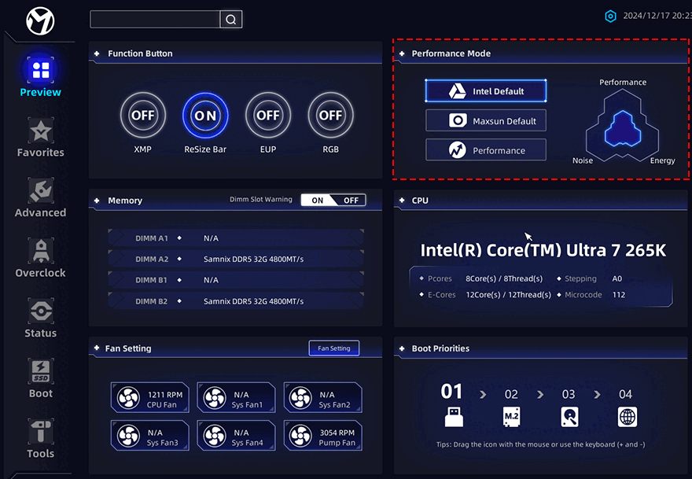Click the E-Cores 12Core(s) / 12Thread(s) value
The image size is (692, 479).
[509, 294]
